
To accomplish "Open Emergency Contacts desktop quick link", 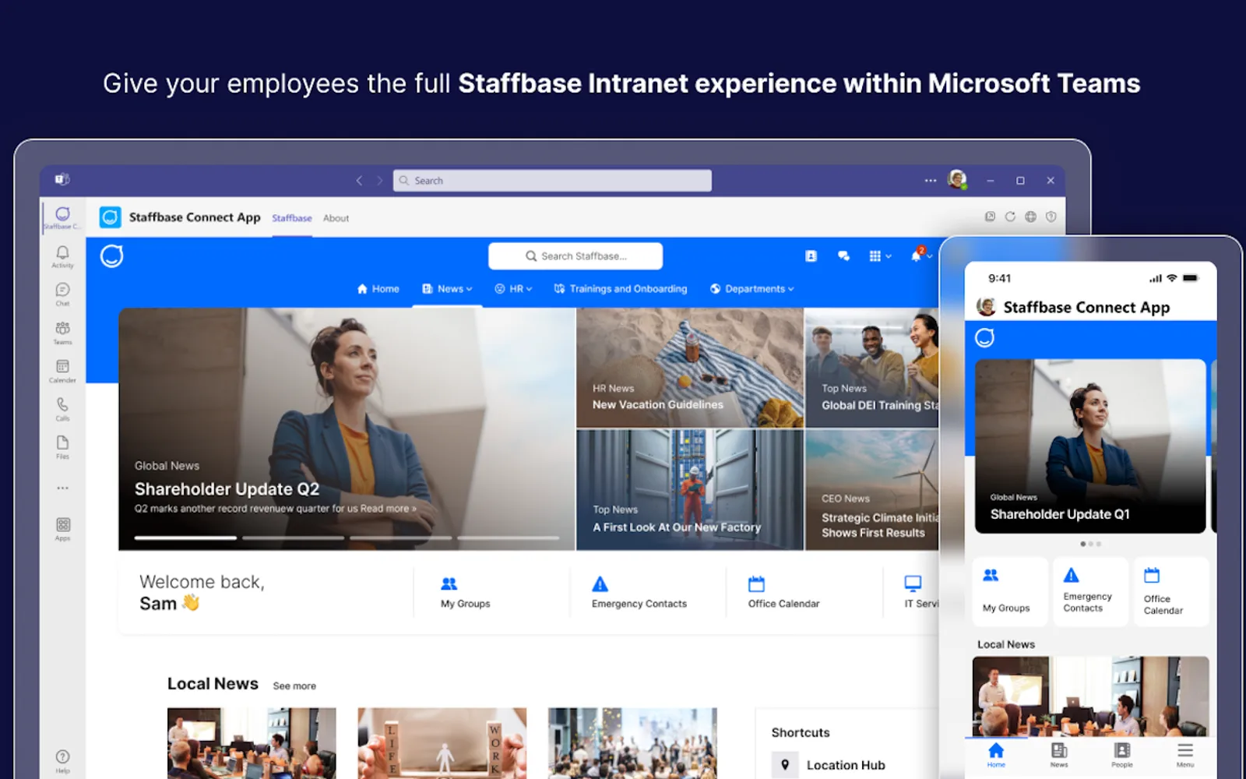I will (639, 593).
